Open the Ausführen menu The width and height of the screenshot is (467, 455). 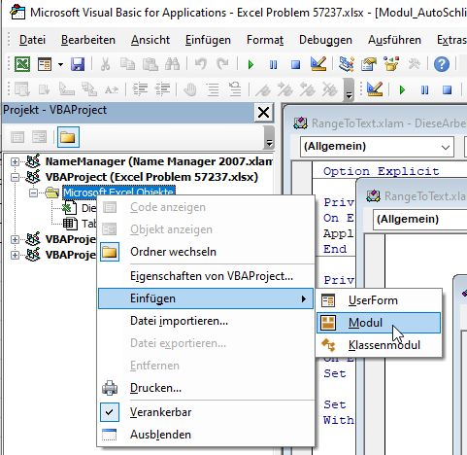coord(394,40)
